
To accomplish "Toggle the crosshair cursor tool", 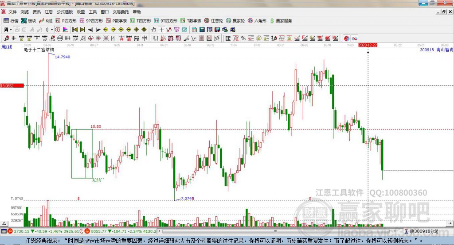I will 161,30.
